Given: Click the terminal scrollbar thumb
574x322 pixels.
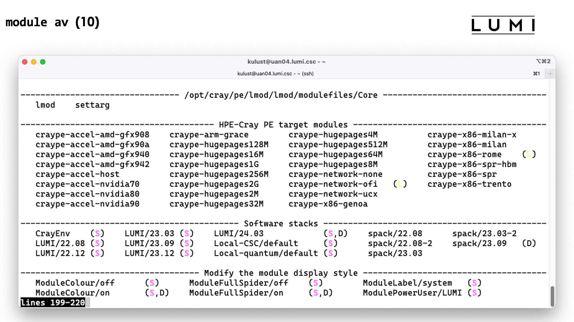Looking at the screenshot, I should click(x=552, y=296).
